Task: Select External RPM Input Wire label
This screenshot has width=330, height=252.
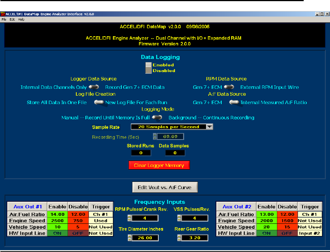Action: (x=270, y=87)
